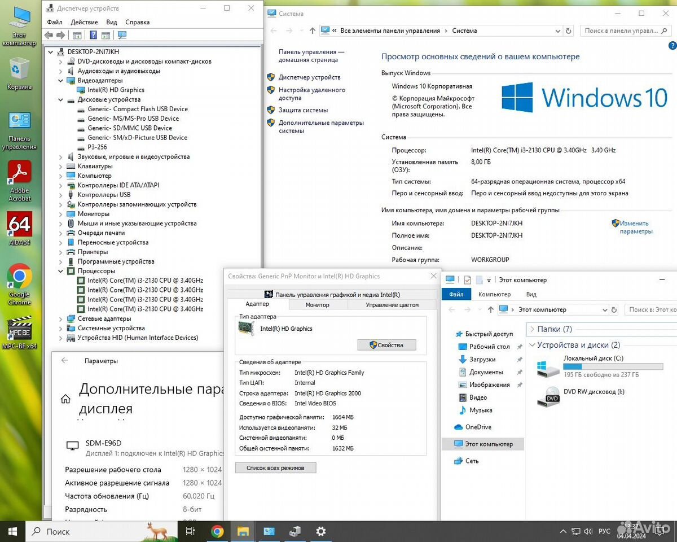Open Файл menu in Device Manager

point(55,22)
